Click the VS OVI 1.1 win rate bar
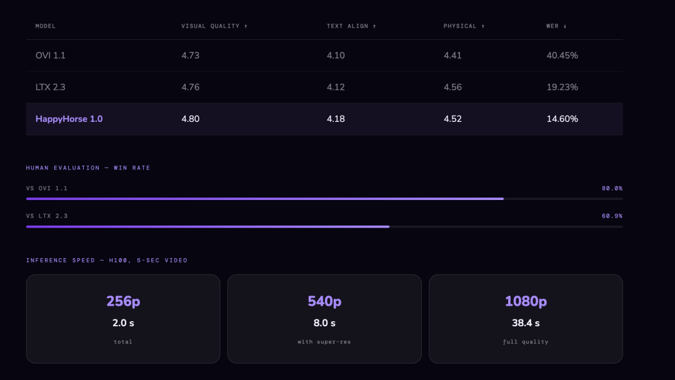Screen dimensions: 675x380 [x=324, y=199]
